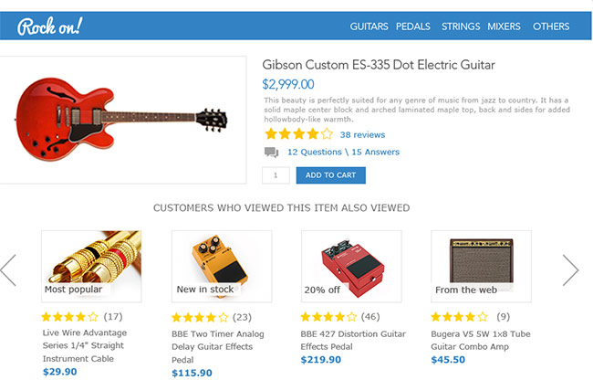This screenshot has height=380, width=593.
Task: Click the quantity input field
Action: (x=276, y=175)
